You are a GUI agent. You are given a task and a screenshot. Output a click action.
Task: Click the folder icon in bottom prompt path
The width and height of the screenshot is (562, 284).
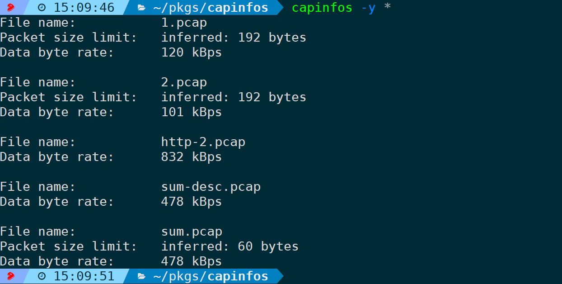click(142, 276)
